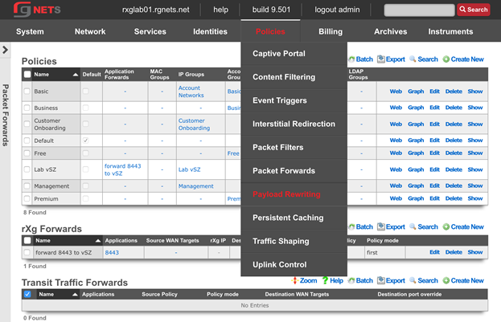Image resolution: width=501 pixels, height=322 pixels.
Task: Click the red Search button
Action: (474, 10)
